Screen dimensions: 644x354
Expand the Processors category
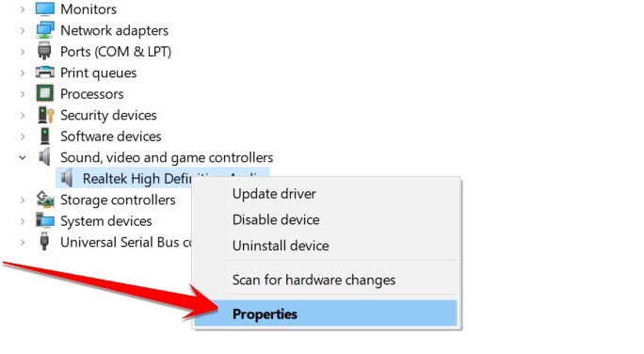coord(23,94)
